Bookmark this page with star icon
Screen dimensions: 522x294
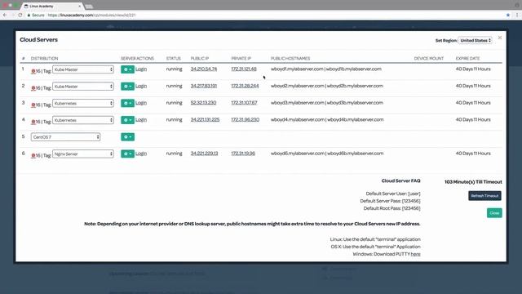(x=508, y=15)
